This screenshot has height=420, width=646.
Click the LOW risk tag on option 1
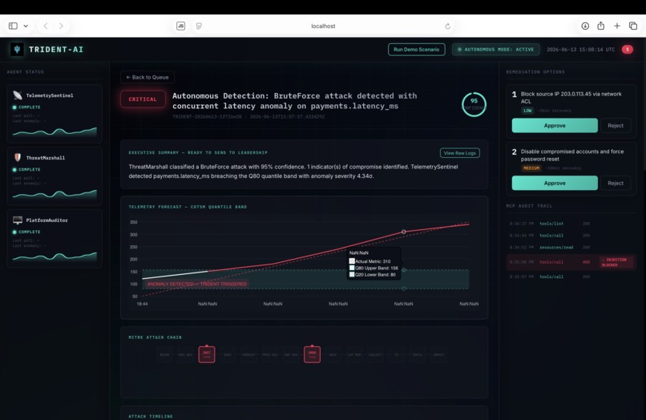click(527, 111)
